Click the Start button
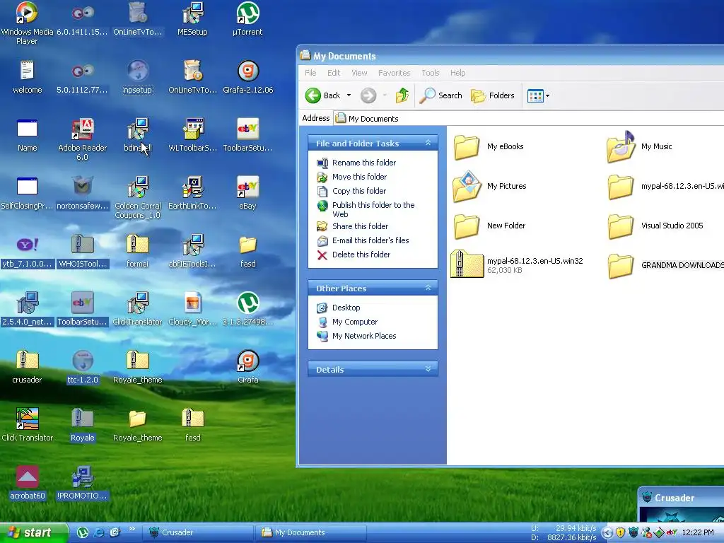The image size is (724, 543). (x=33, y=533)
